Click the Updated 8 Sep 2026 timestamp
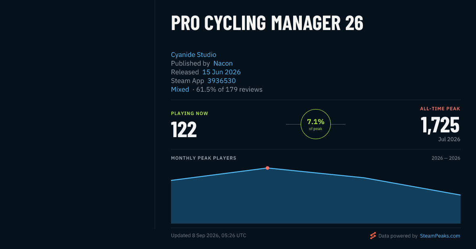The width and height of the screenshot is (476, 249). tap(209, 236)
